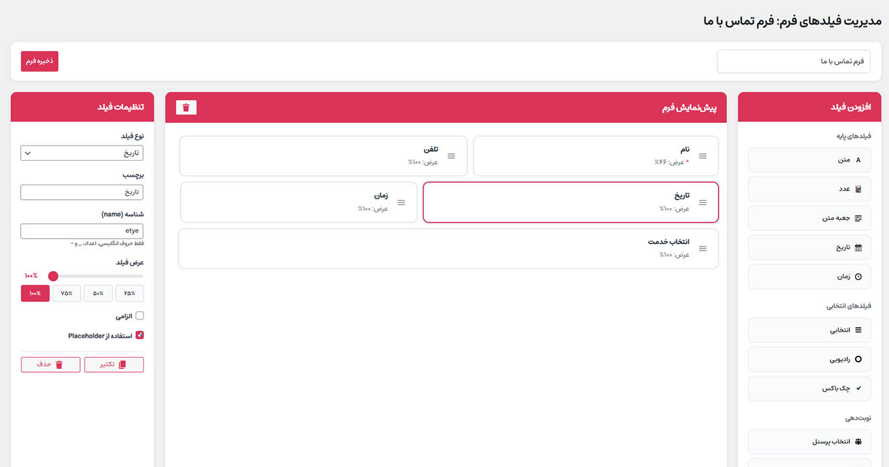Viewport: 889px width, 467px height.
Task: Uncheck استفاده از Placeholder checkbox
Action: 139,336
